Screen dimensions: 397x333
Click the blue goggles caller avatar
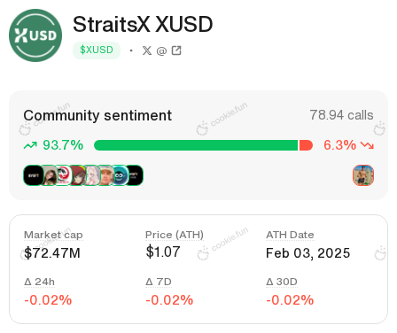120,175
